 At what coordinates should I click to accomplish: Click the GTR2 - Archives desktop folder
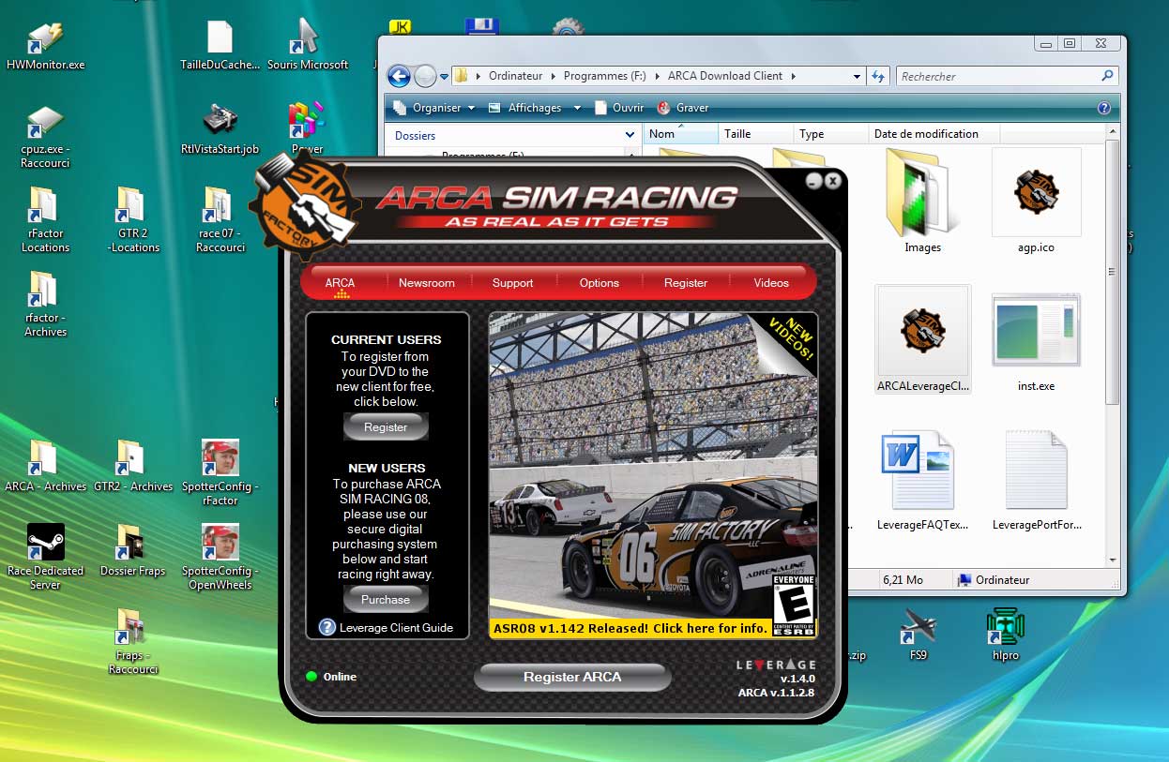(x=132, y=466)
